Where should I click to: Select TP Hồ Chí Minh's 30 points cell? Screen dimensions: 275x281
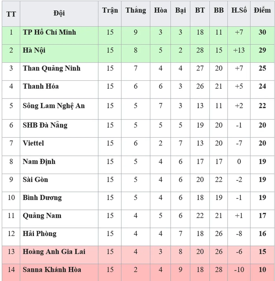point(262,32)
